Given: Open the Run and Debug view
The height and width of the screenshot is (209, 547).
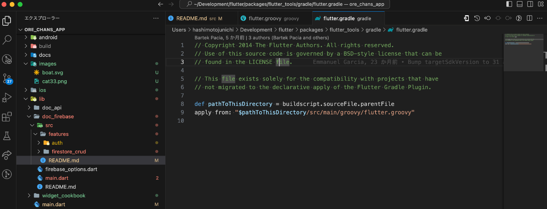Looking at the screenshot, I should tap(7, 97).
